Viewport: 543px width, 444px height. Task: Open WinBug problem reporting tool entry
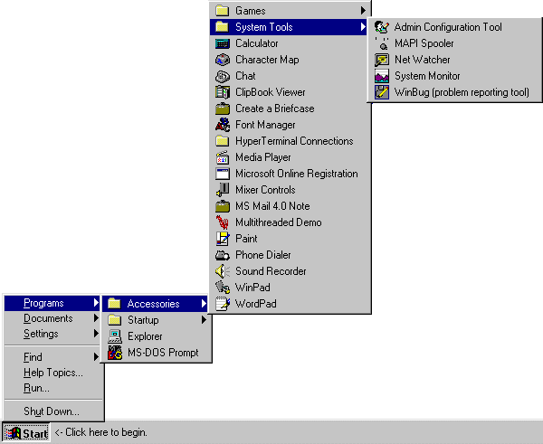tap(454, 92)
